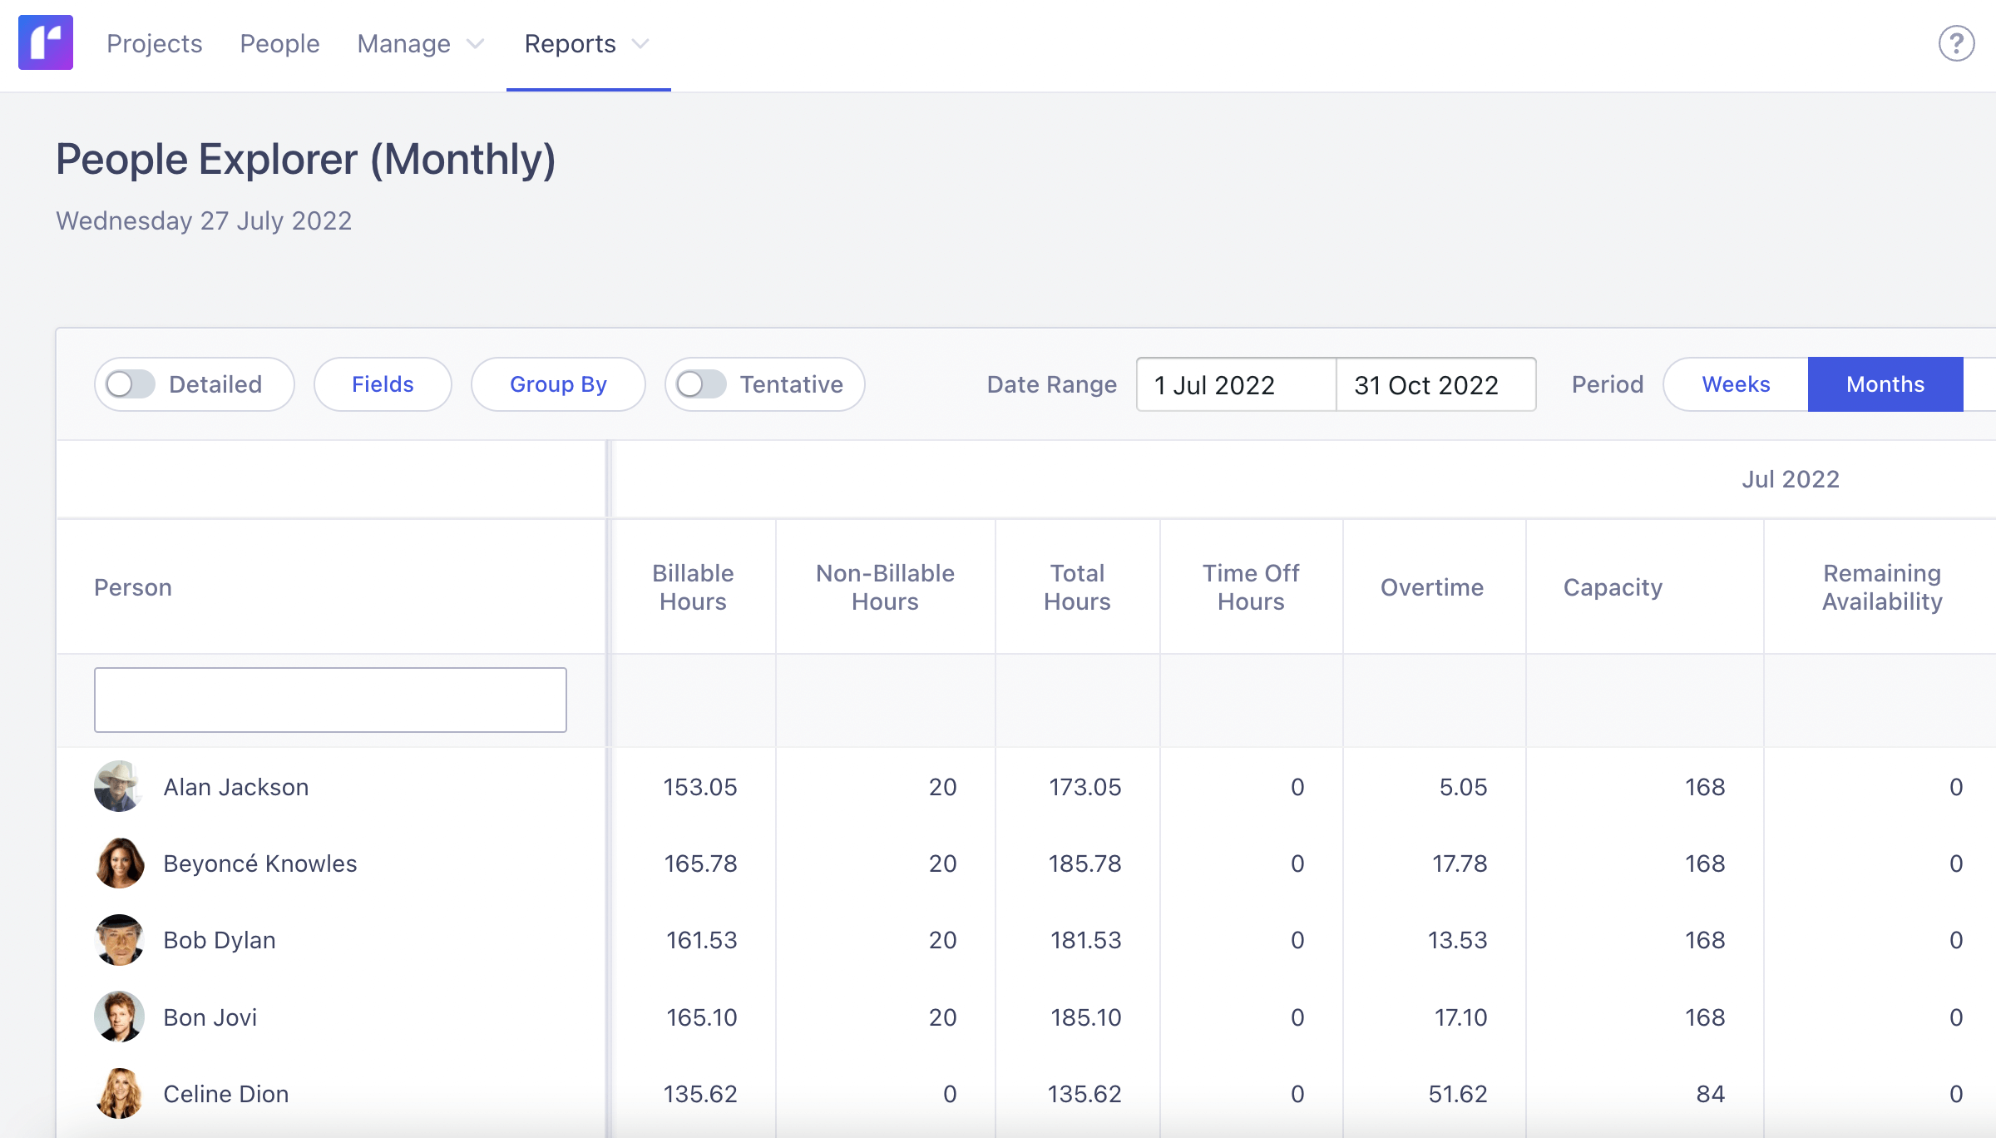This screenshot has height=1138, width=1996.
Task: Click Bon Jovi's avatar photo
Action: click(119, 1017)
